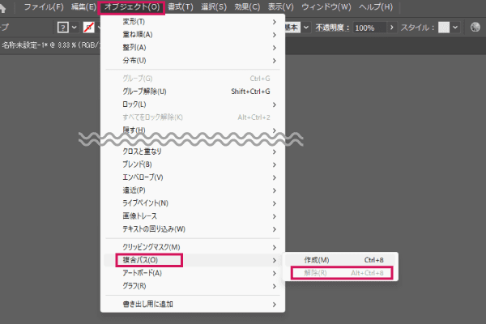Screen dimensions: 486x324
Task: Open the 画像トレース submenu
Action: tap(193, 216)
